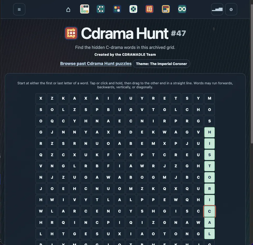Select letter M in the top grid row
Viewport: 253px width, 245px height.
pyautogui.click(x=210, y=98)
